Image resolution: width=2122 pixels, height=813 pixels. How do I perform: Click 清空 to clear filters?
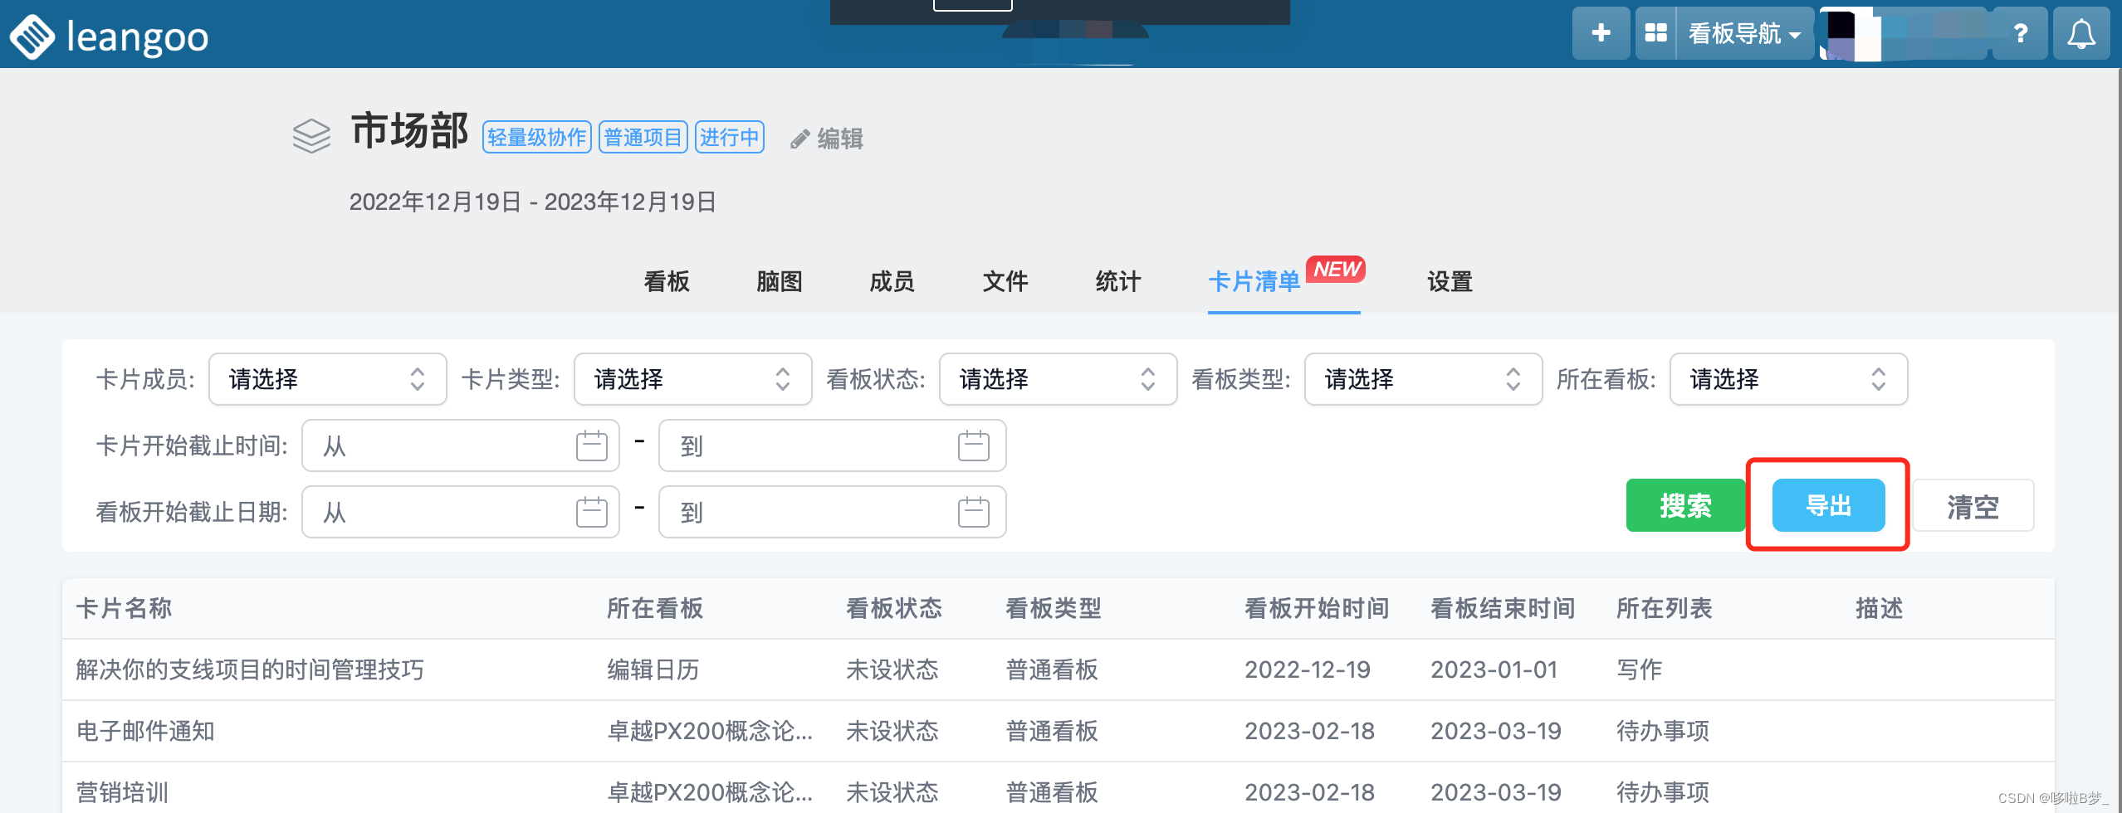coord(1973,506)
